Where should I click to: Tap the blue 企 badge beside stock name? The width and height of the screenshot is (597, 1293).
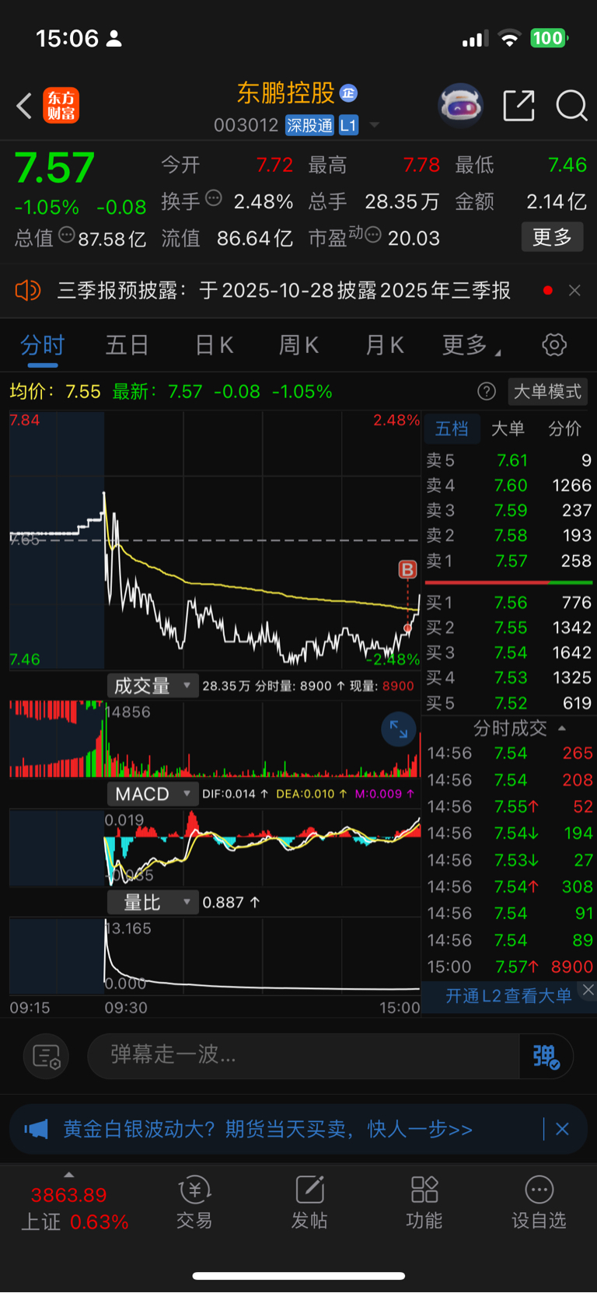(348, 93)
